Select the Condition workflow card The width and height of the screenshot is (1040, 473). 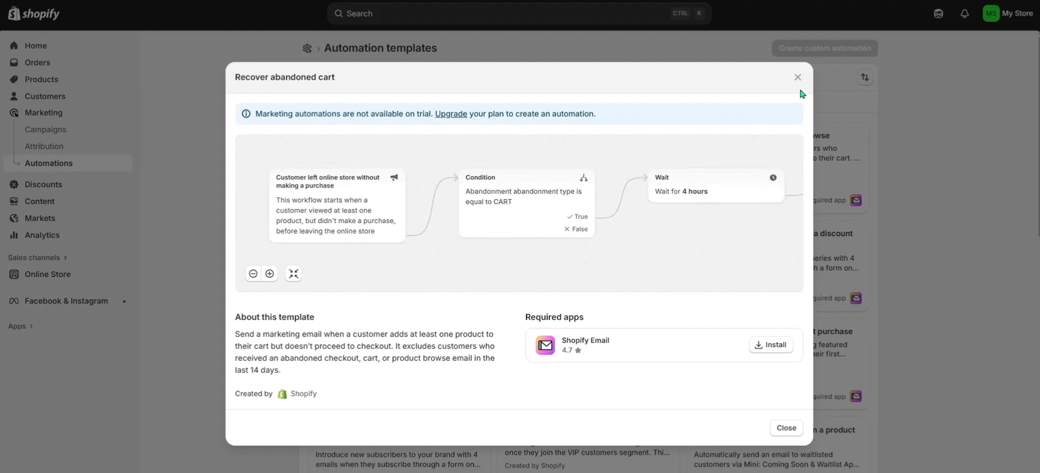coord(526,203)
